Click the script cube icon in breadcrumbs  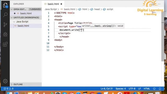pyautogui.click(x=104, y=9)
